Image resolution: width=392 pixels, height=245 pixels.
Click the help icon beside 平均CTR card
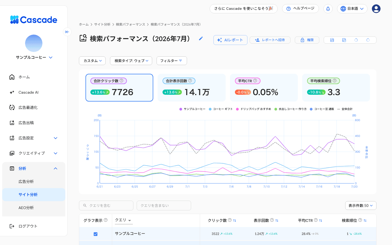255,81
